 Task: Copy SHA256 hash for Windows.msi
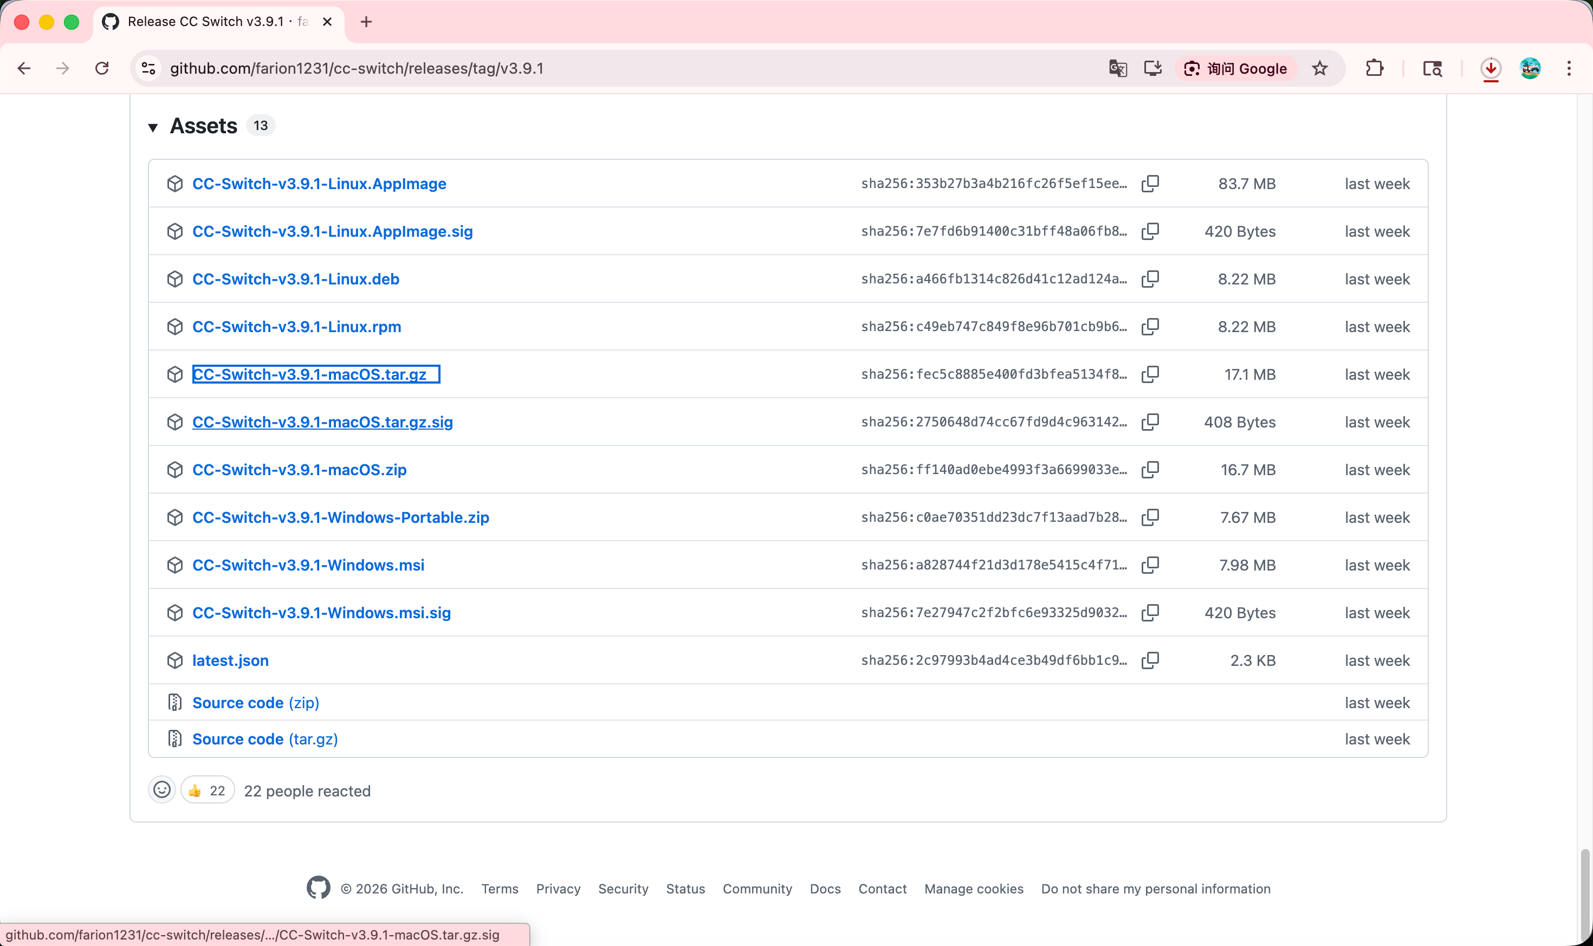click(1150, 565)
